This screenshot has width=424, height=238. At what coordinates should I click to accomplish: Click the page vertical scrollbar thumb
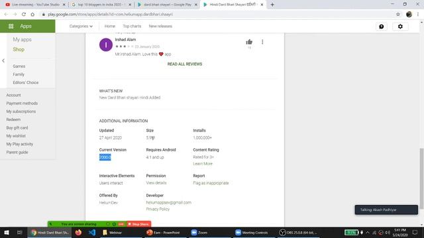(421, 178)
